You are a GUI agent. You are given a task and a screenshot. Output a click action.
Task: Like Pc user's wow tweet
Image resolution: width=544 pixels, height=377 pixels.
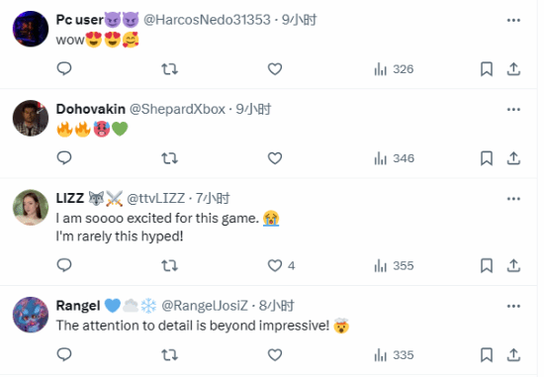[x=275, y=68]
